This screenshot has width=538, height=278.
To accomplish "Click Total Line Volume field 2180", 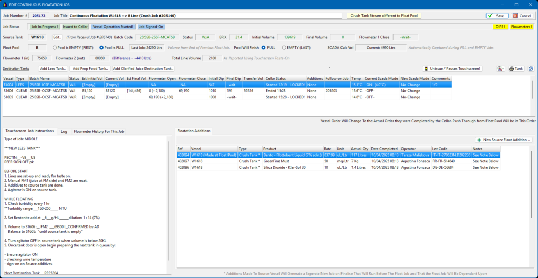I will (212, 58).
